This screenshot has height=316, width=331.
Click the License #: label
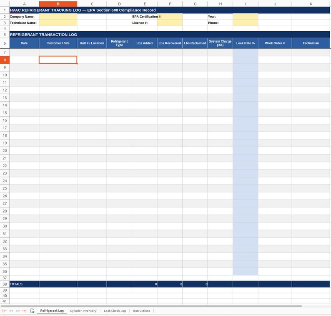140,23
